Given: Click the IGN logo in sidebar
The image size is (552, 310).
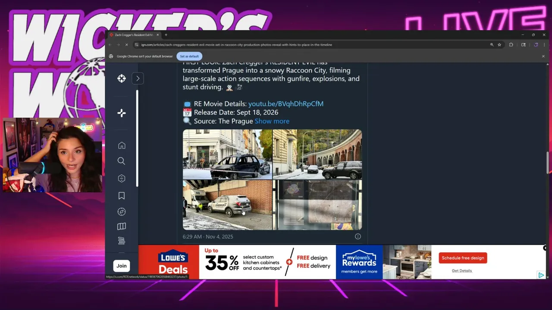Looking at the screenshot, I should (122, 78).
